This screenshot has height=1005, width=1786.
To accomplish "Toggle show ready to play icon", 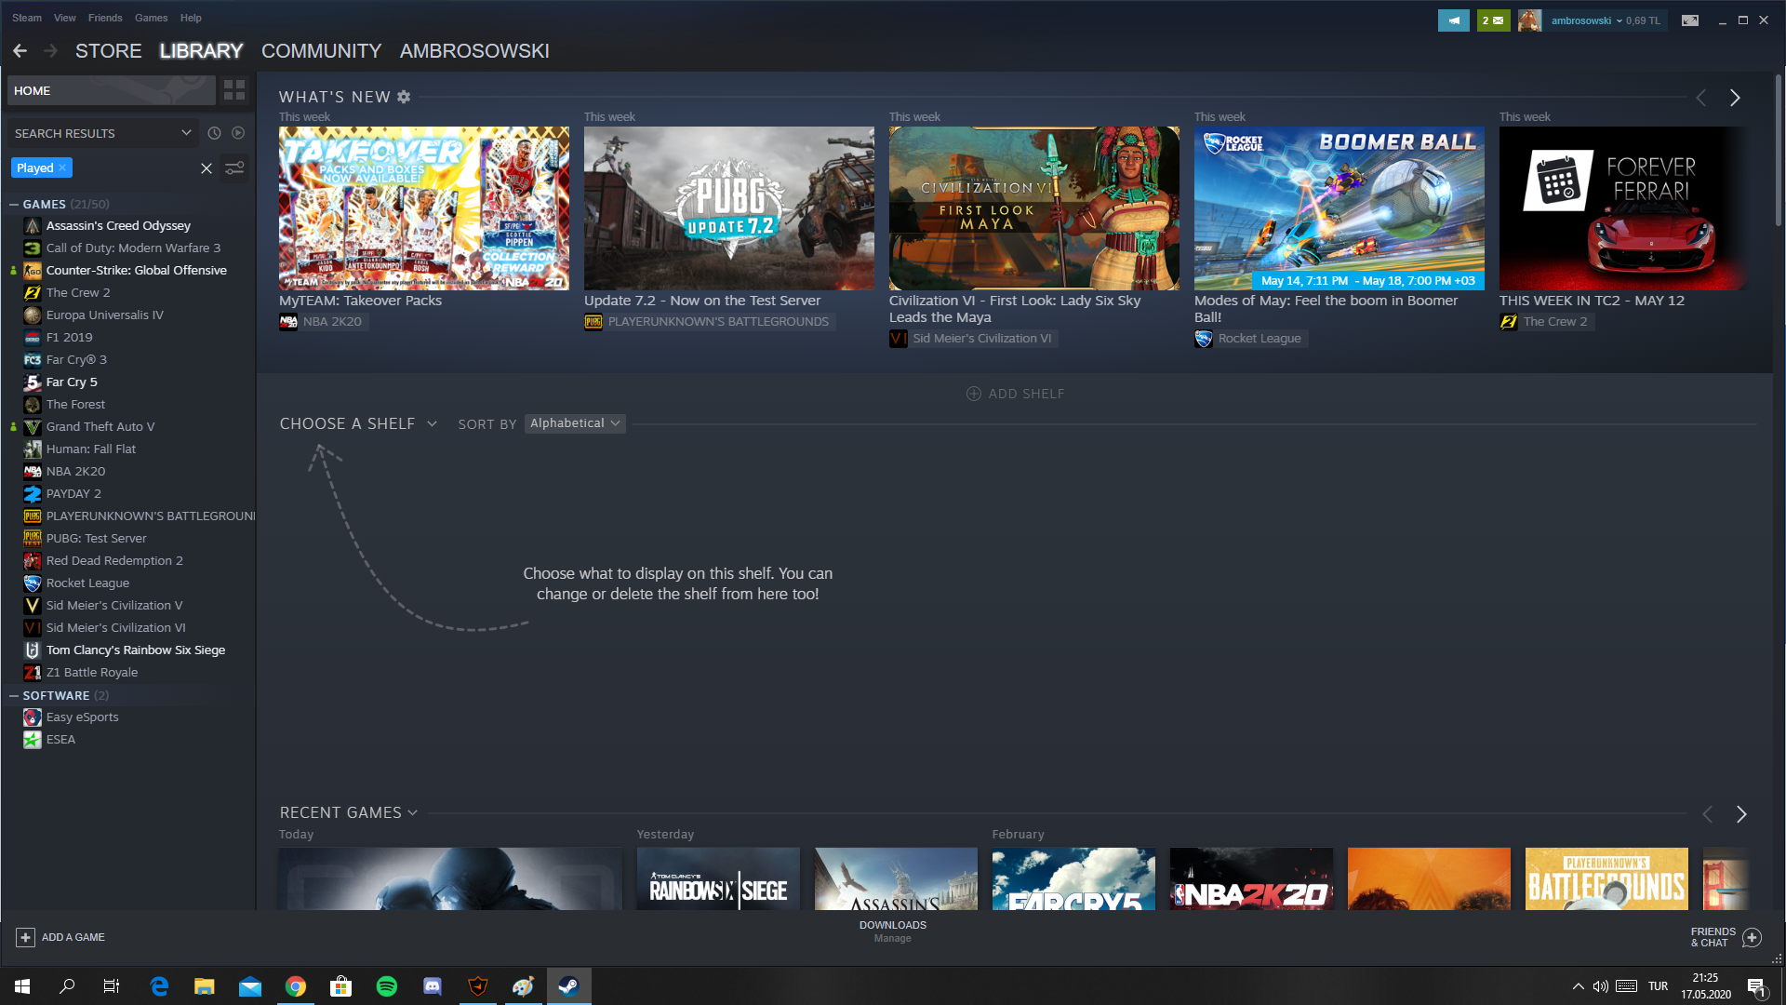I will click(238, 133).
